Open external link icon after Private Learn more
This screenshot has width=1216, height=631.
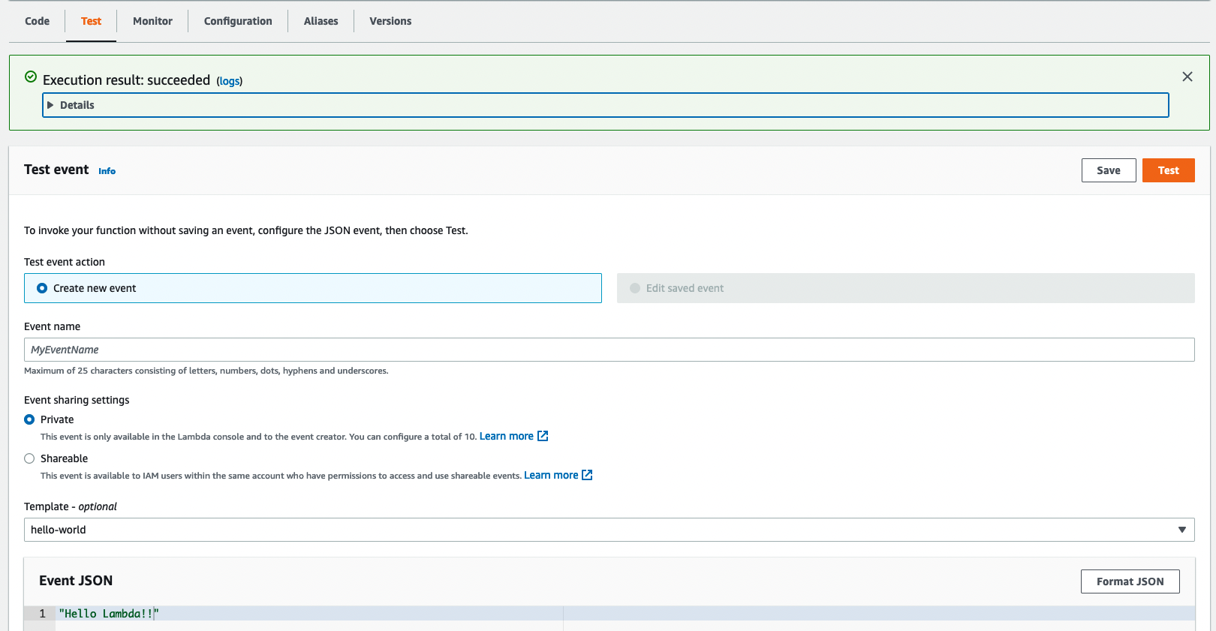coord(543,436)
